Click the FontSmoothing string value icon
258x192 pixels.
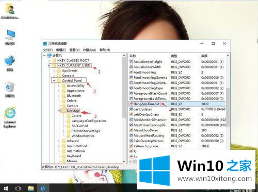click(131, 72)
